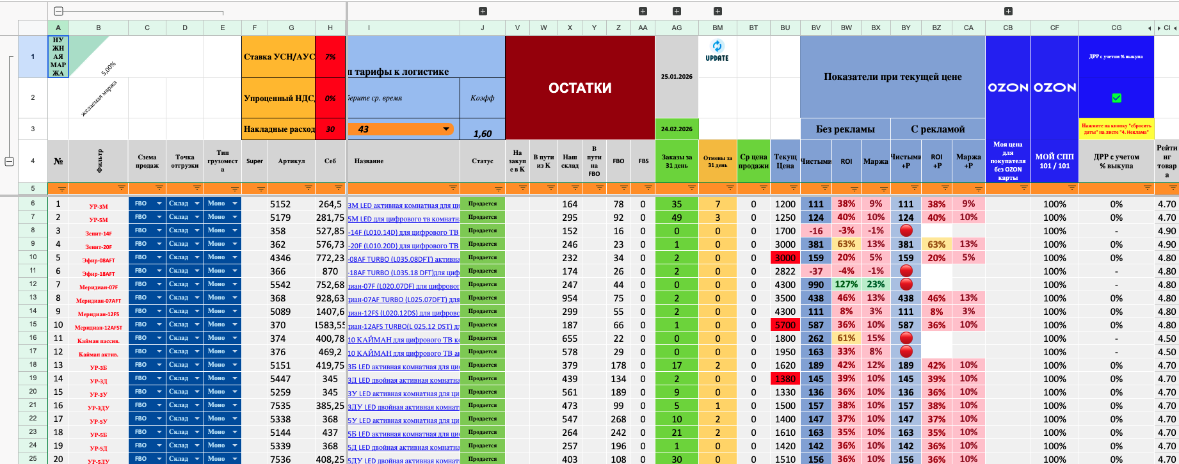The height and width of the screenshot is (464, 1179).
Task: Select the 1,60 Коэфф value cell
Action: (483, 129)
